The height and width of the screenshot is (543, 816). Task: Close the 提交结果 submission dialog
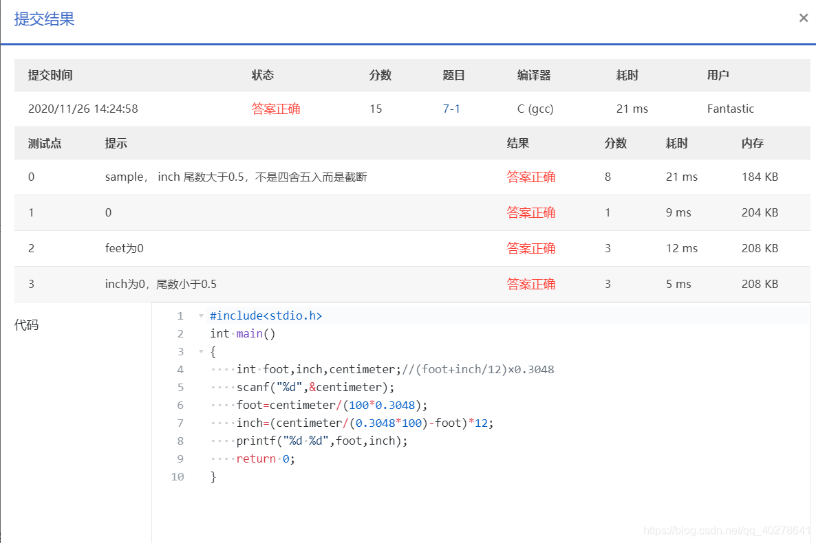tap(803, 18)
